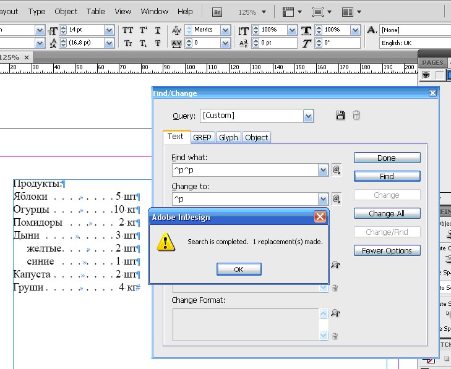Screen dimensions: 451x369
Task: Open the font size 14 pt dropdown
Action: click(109, 30)
